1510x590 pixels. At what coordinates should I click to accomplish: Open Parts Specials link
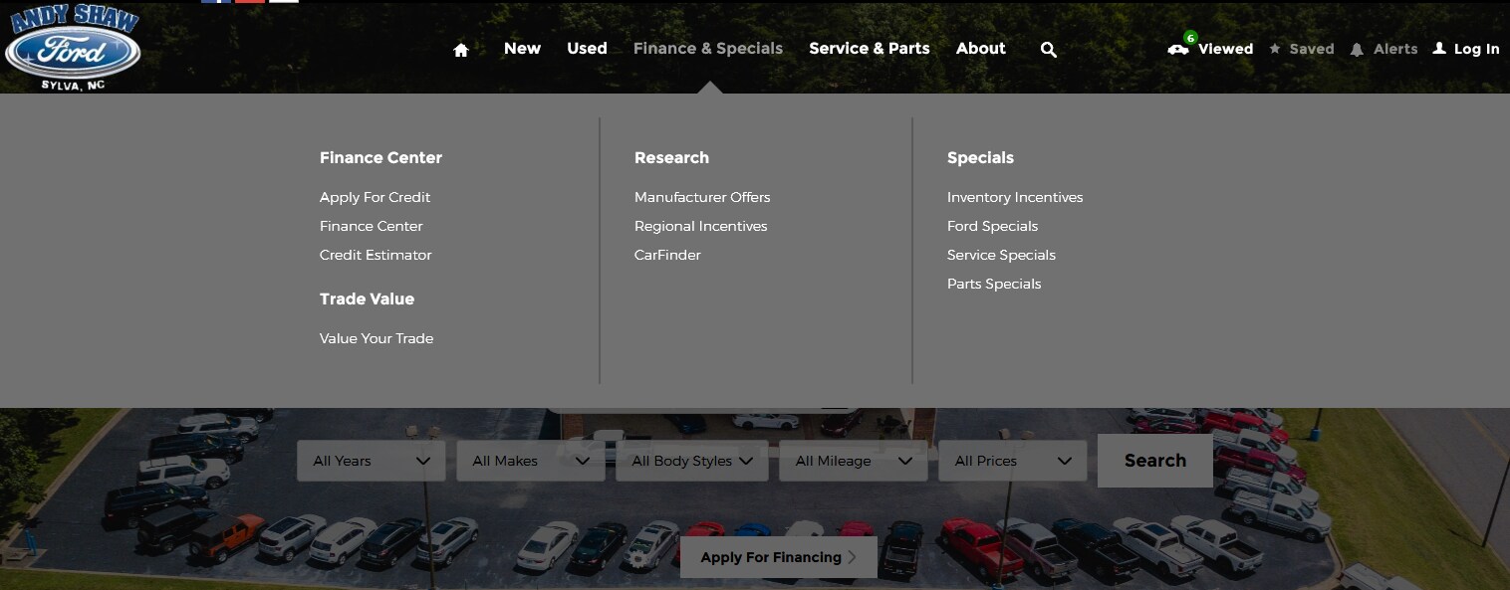994,284
